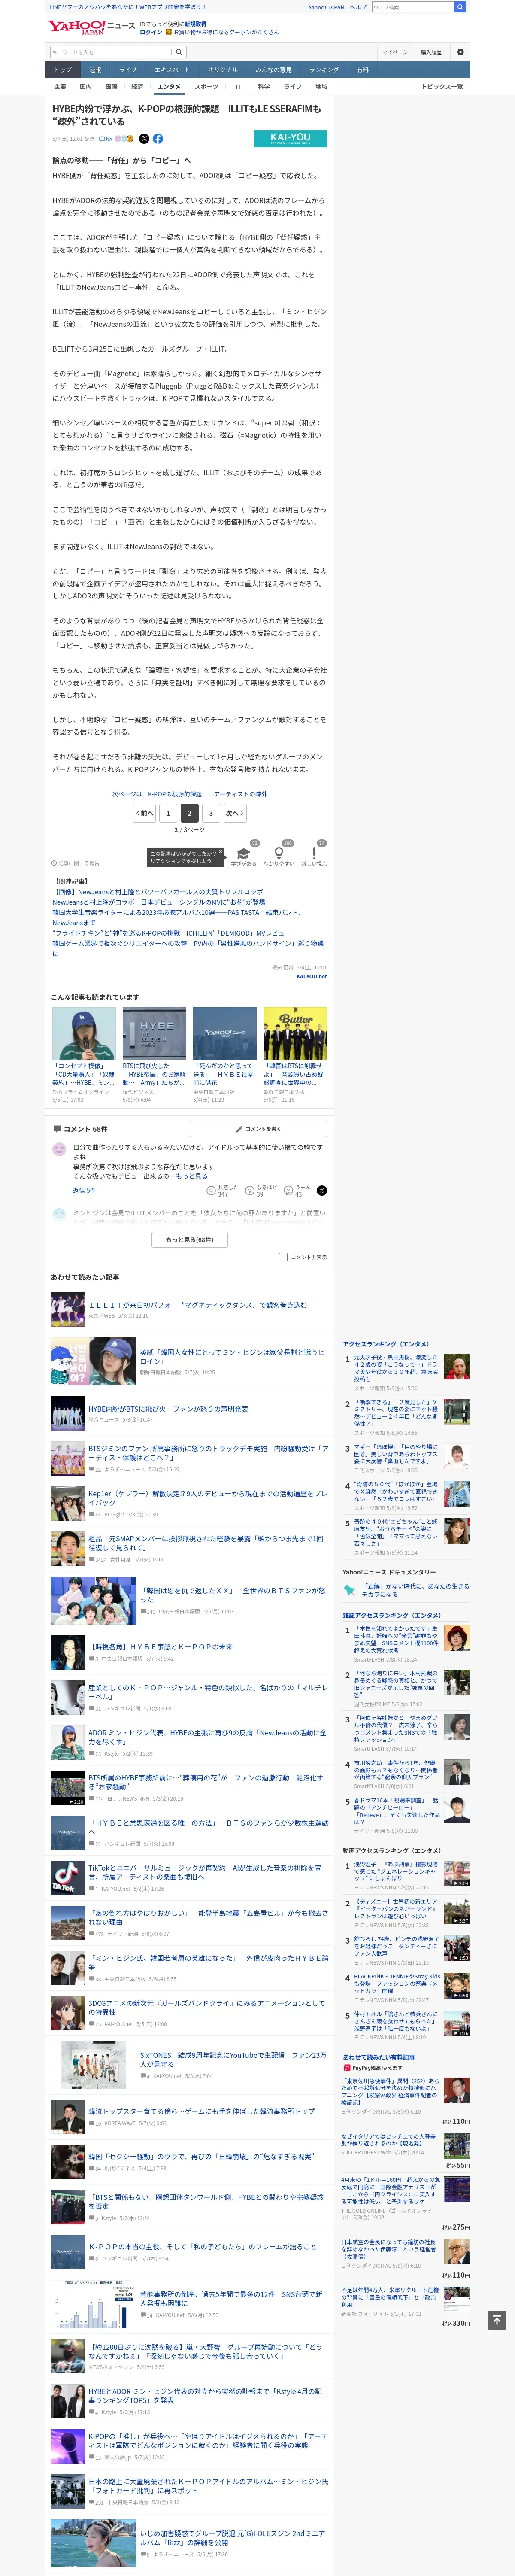Open the トップ tab in main navigation
Image resolution: width=515 pixels, height=2576 pixels.
point(63,70)
